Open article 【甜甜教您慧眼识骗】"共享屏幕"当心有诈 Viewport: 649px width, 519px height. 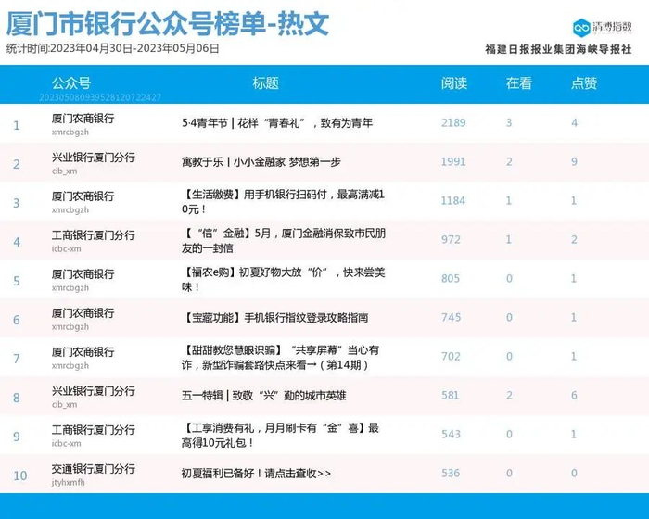(x=280, y=357)
